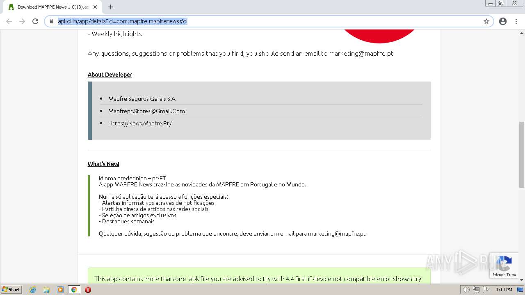
Task: Click the network tray icon
Action: [x=476, y=290]
